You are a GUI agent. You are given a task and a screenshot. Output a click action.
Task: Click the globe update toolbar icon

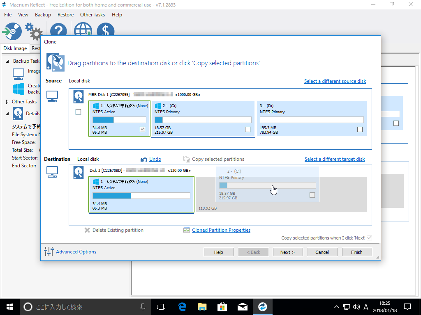(x=83, y=30)
